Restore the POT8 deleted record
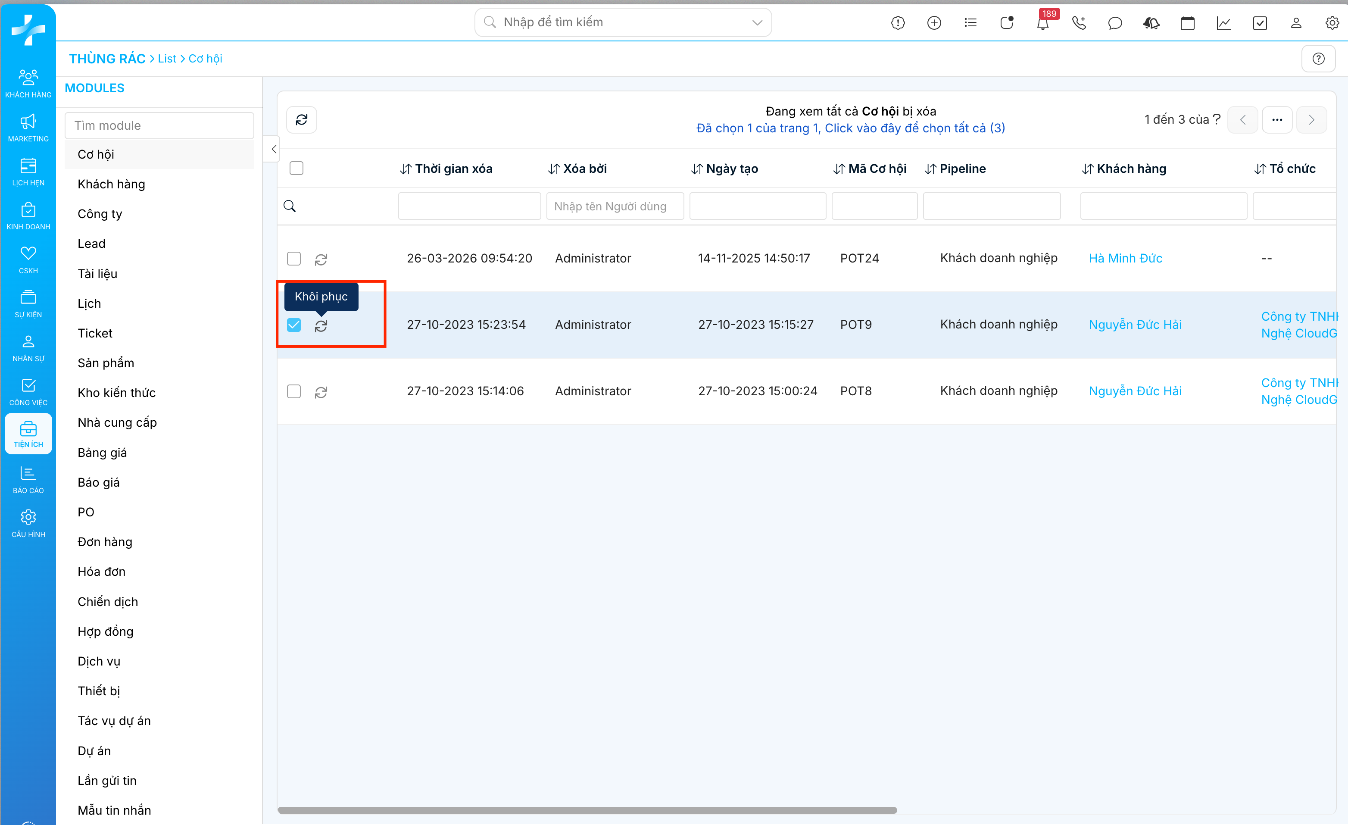 click(x=321, y=392)
